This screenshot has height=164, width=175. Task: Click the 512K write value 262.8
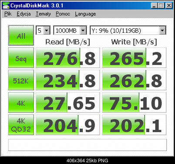[x=134, y=80]
